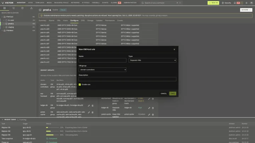Delete the portal-cache rule
Image resolution: width=255 pixels, height=143 pixels.
pos(153,114)
